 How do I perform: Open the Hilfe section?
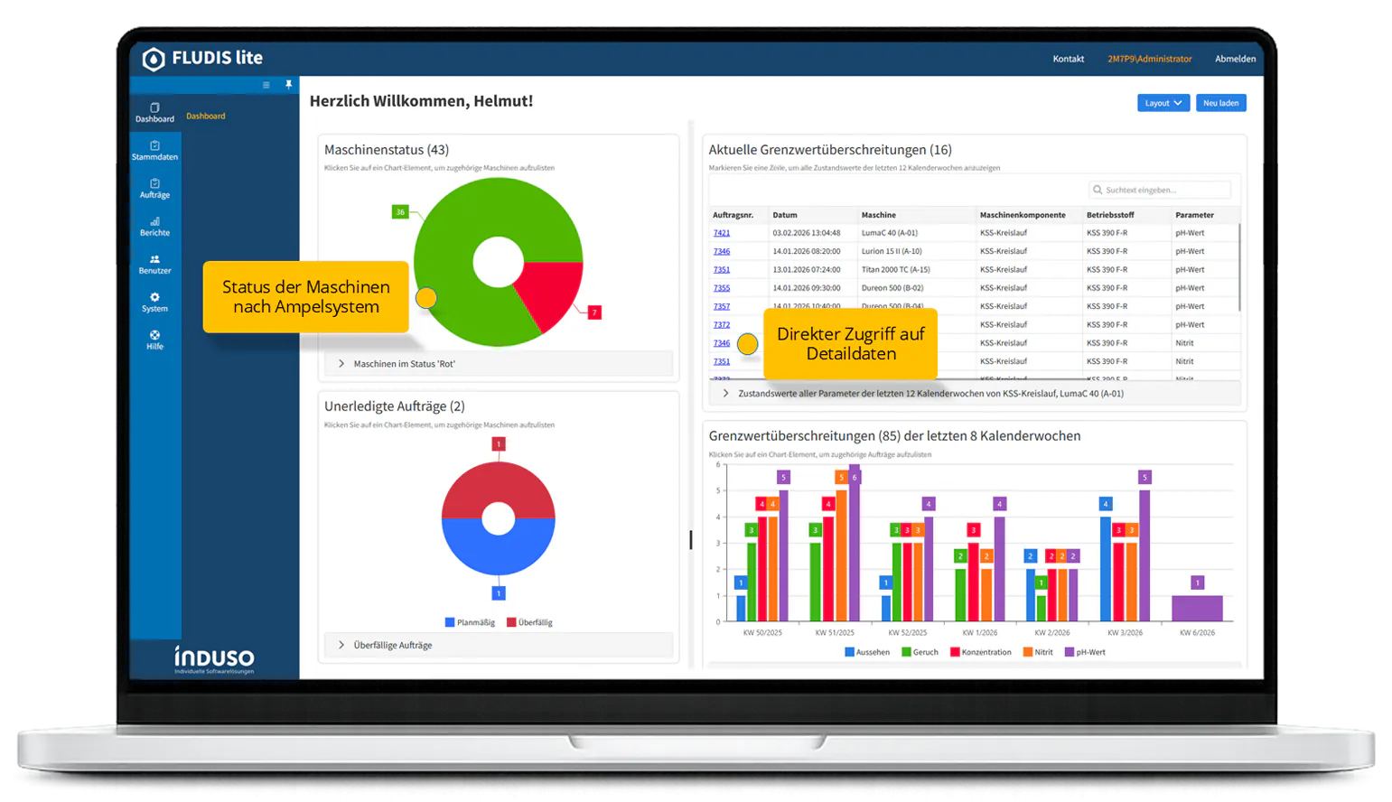[x=154, y=340]
